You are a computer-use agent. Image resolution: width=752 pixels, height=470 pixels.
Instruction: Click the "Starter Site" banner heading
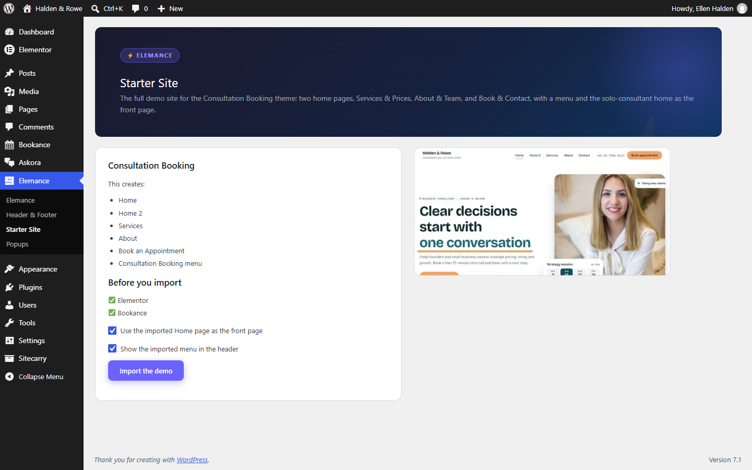pos(149,83)
